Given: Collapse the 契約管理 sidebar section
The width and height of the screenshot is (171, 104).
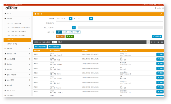Looking at the screenshot, I should coord(18,19).
